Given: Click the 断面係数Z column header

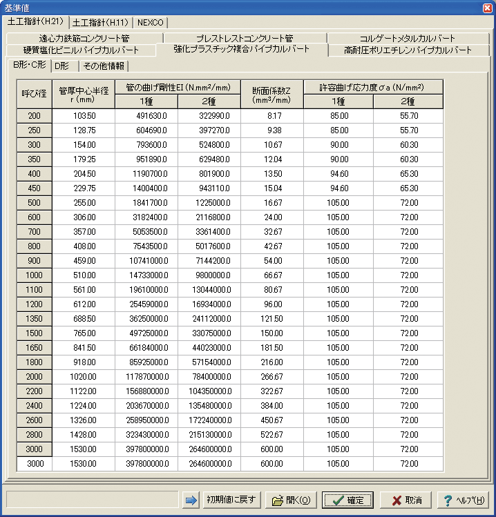Looking at the screenshot, I should pyautogui.click(x=272, y=95).
